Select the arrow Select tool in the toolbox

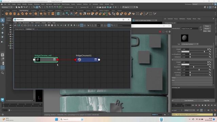[2, 20]
